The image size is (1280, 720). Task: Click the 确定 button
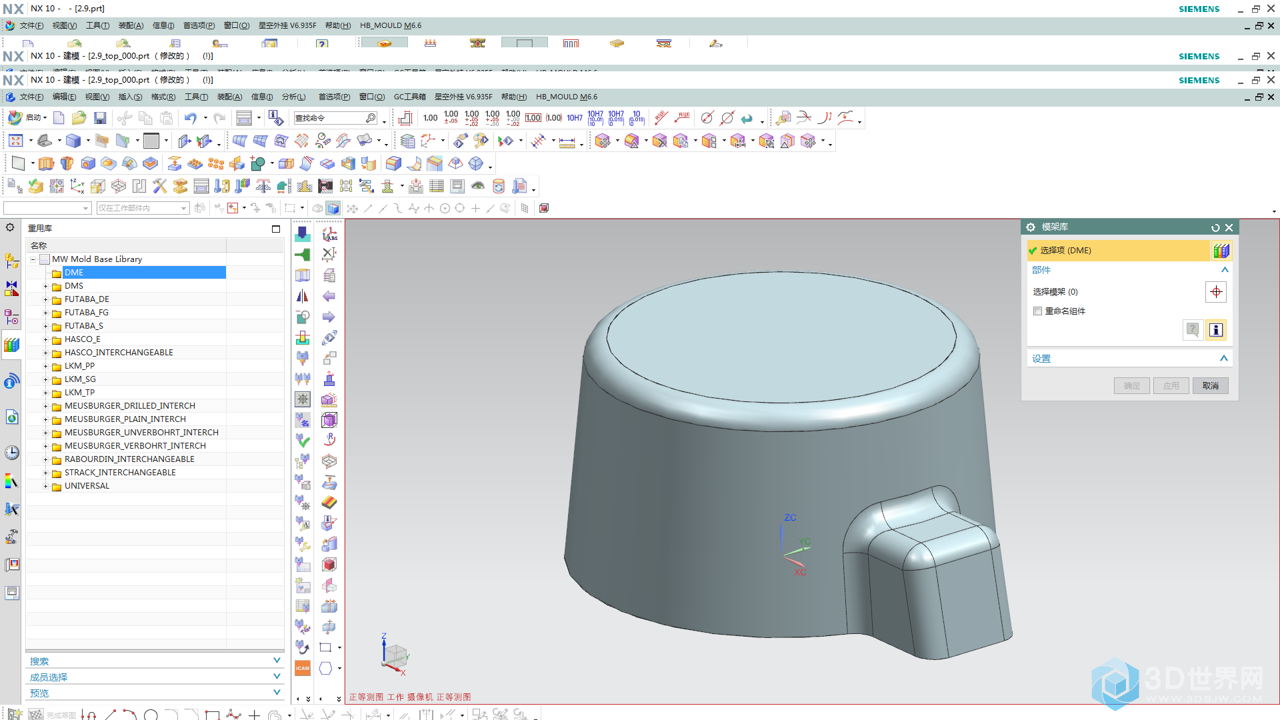pos(1131,386)
